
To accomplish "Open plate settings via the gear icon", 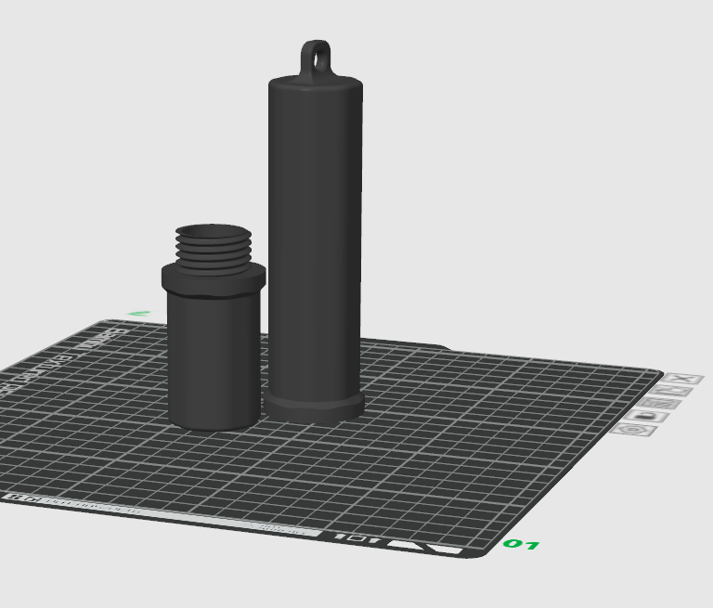I will [633, 429].
